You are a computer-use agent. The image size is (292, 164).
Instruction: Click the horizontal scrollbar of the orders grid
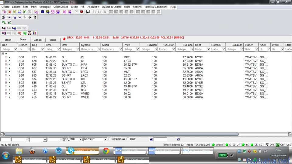click(121, 134)
